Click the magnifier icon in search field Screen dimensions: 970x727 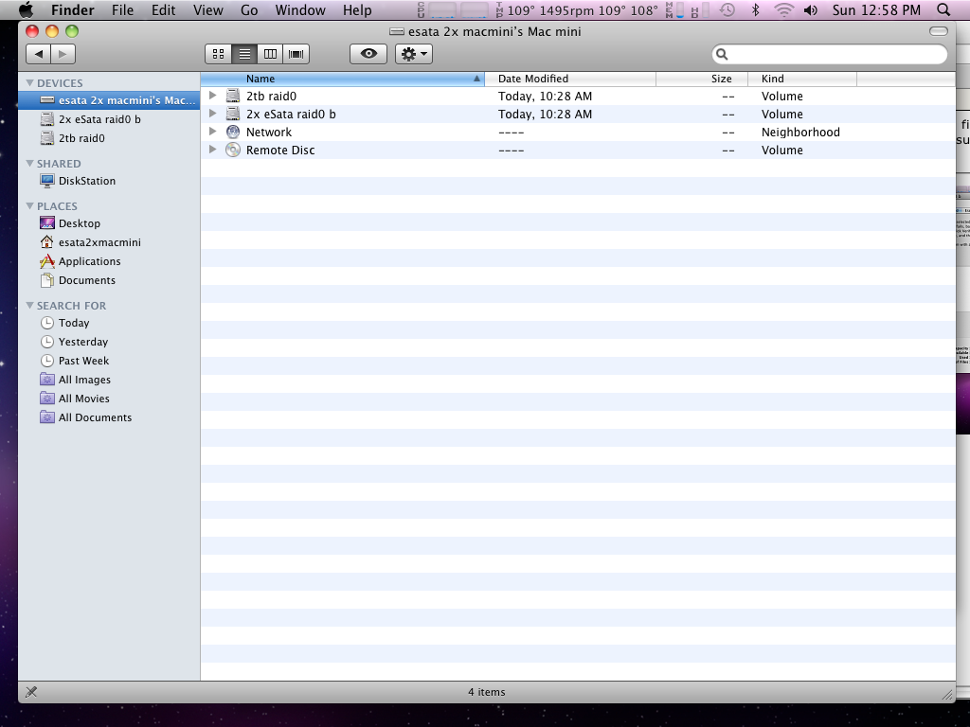point(722,54)
